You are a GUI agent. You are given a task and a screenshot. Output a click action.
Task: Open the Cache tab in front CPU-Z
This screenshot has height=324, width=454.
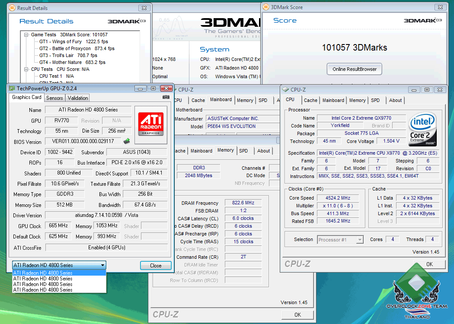pos(310,100)
